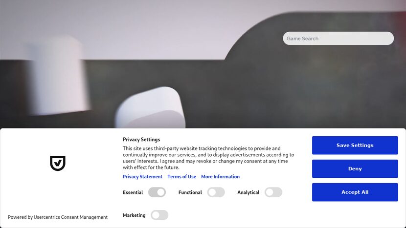
Task: Focus the Game Search input field
Action: pos(338,38)
